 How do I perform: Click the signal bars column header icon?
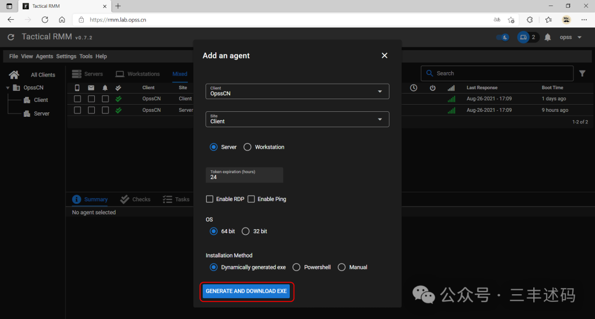tap(451, 88)
